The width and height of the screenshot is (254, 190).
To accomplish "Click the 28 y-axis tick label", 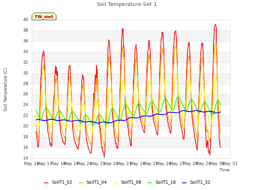I will click(x=25, y=84).
